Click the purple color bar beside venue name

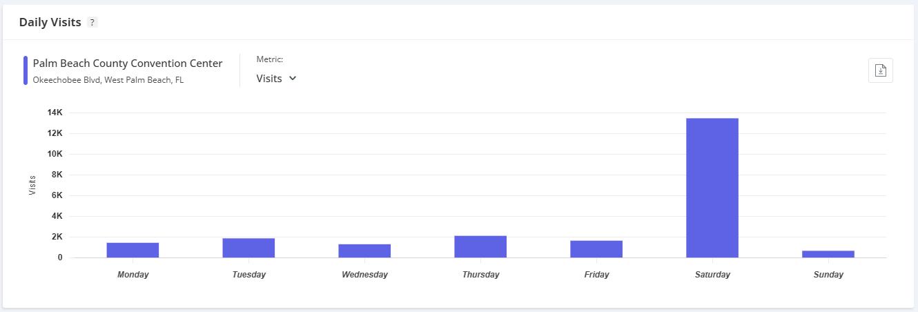tap(26, 70)
